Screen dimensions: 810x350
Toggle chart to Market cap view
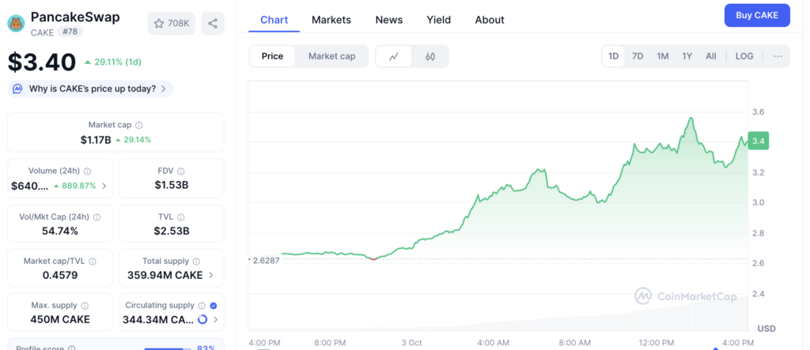point(331,56)
